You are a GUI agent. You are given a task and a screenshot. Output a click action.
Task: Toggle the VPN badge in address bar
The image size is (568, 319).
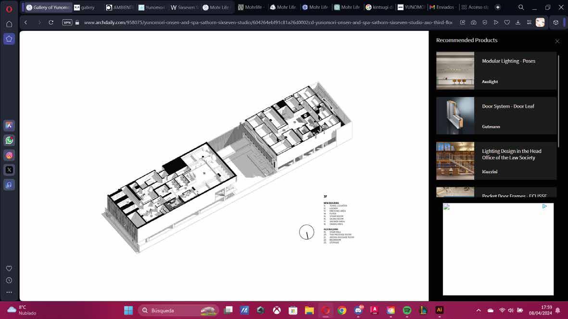[x=67, y=23]
